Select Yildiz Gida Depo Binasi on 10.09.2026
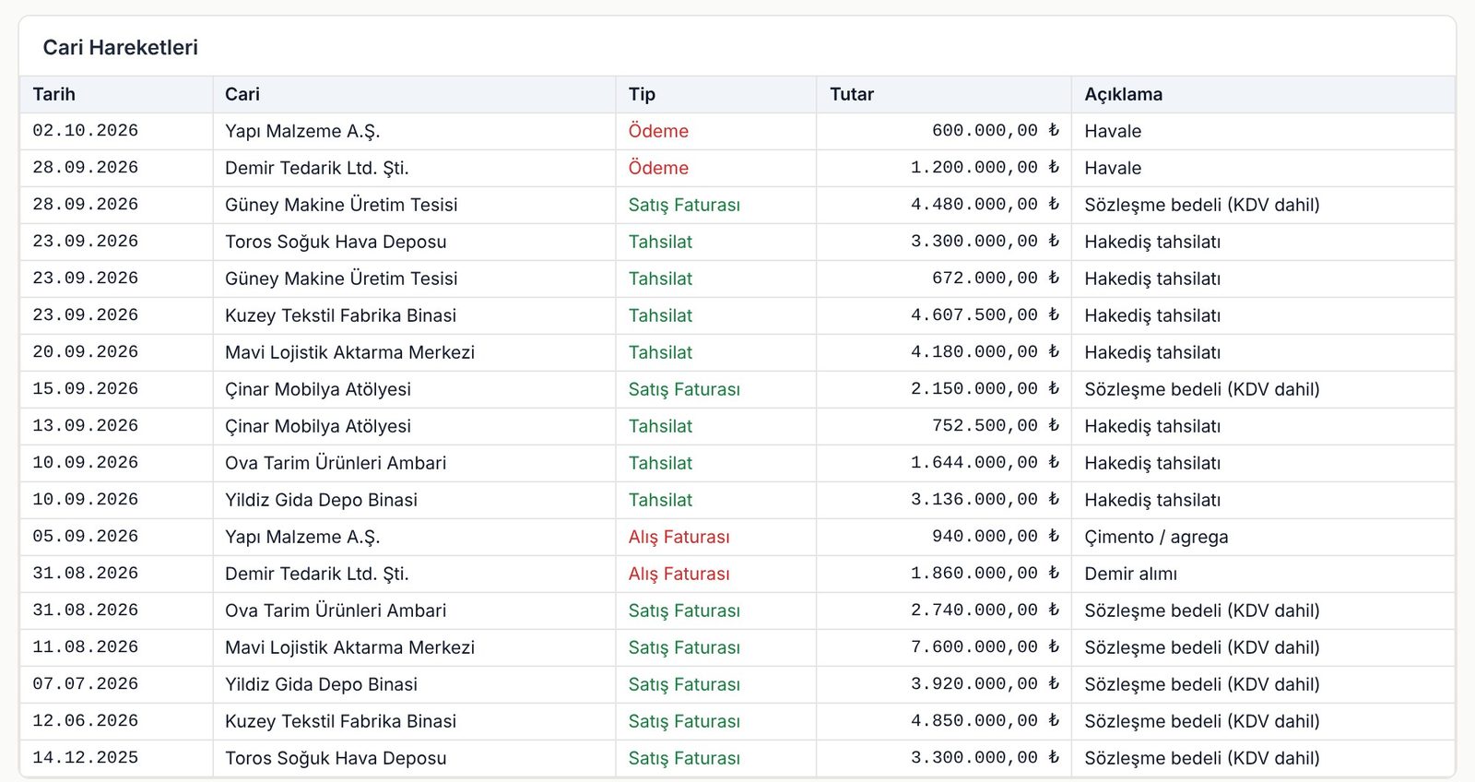The image size is (1475, 782). point(321,500)
